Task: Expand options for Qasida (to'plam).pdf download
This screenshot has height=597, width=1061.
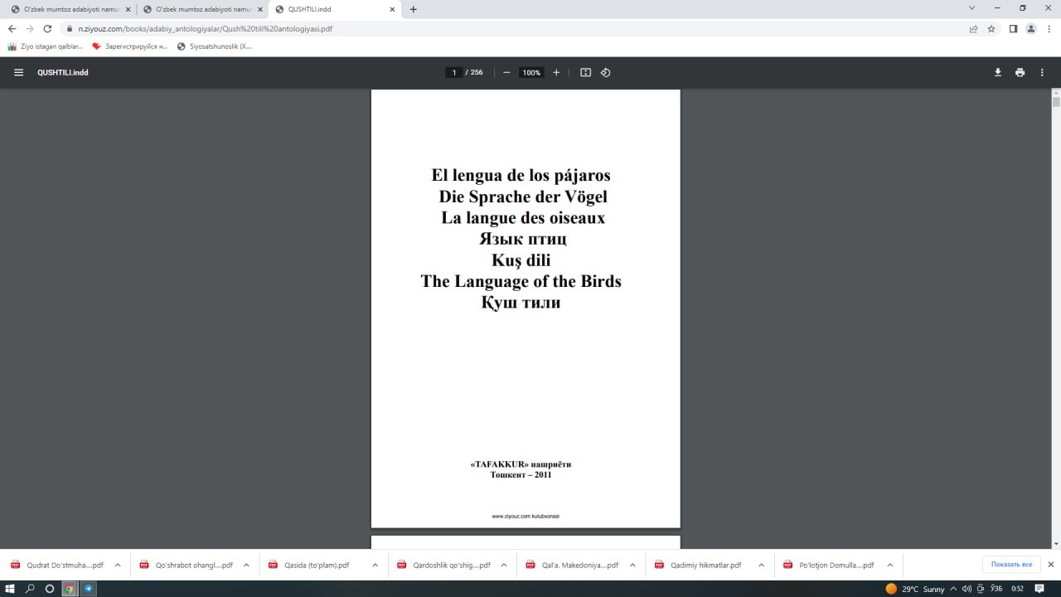Action: (x=375, y=565)
